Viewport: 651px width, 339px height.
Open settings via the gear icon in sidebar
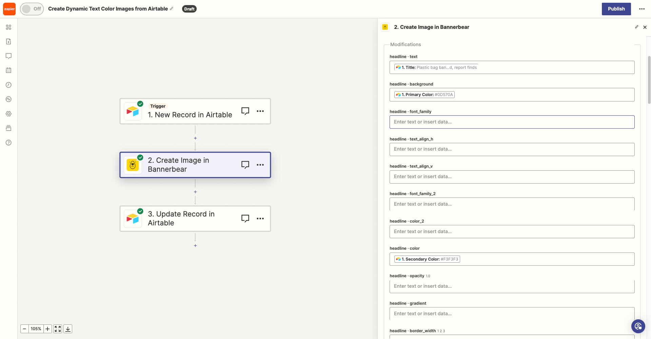9,114
